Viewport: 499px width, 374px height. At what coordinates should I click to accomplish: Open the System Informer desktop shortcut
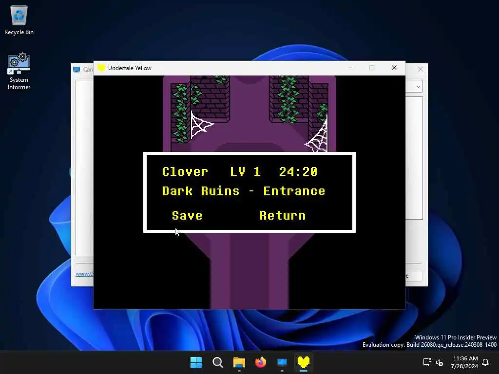(x=19, y=71)
